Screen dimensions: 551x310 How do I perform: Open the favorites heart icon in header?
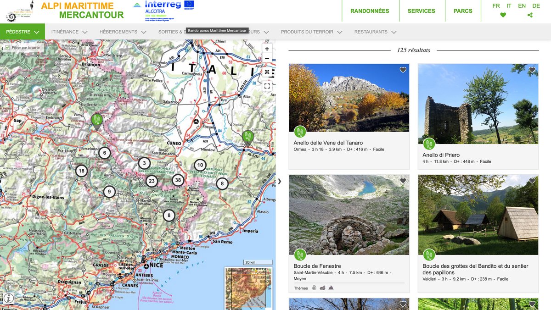tap(503, 15)
